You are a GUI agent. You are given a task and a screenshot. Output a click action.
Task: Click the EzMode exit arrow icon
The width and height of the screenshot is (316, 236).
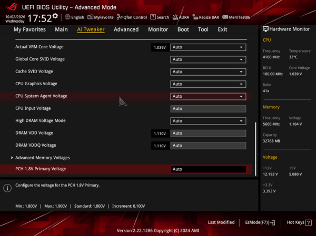272,222
